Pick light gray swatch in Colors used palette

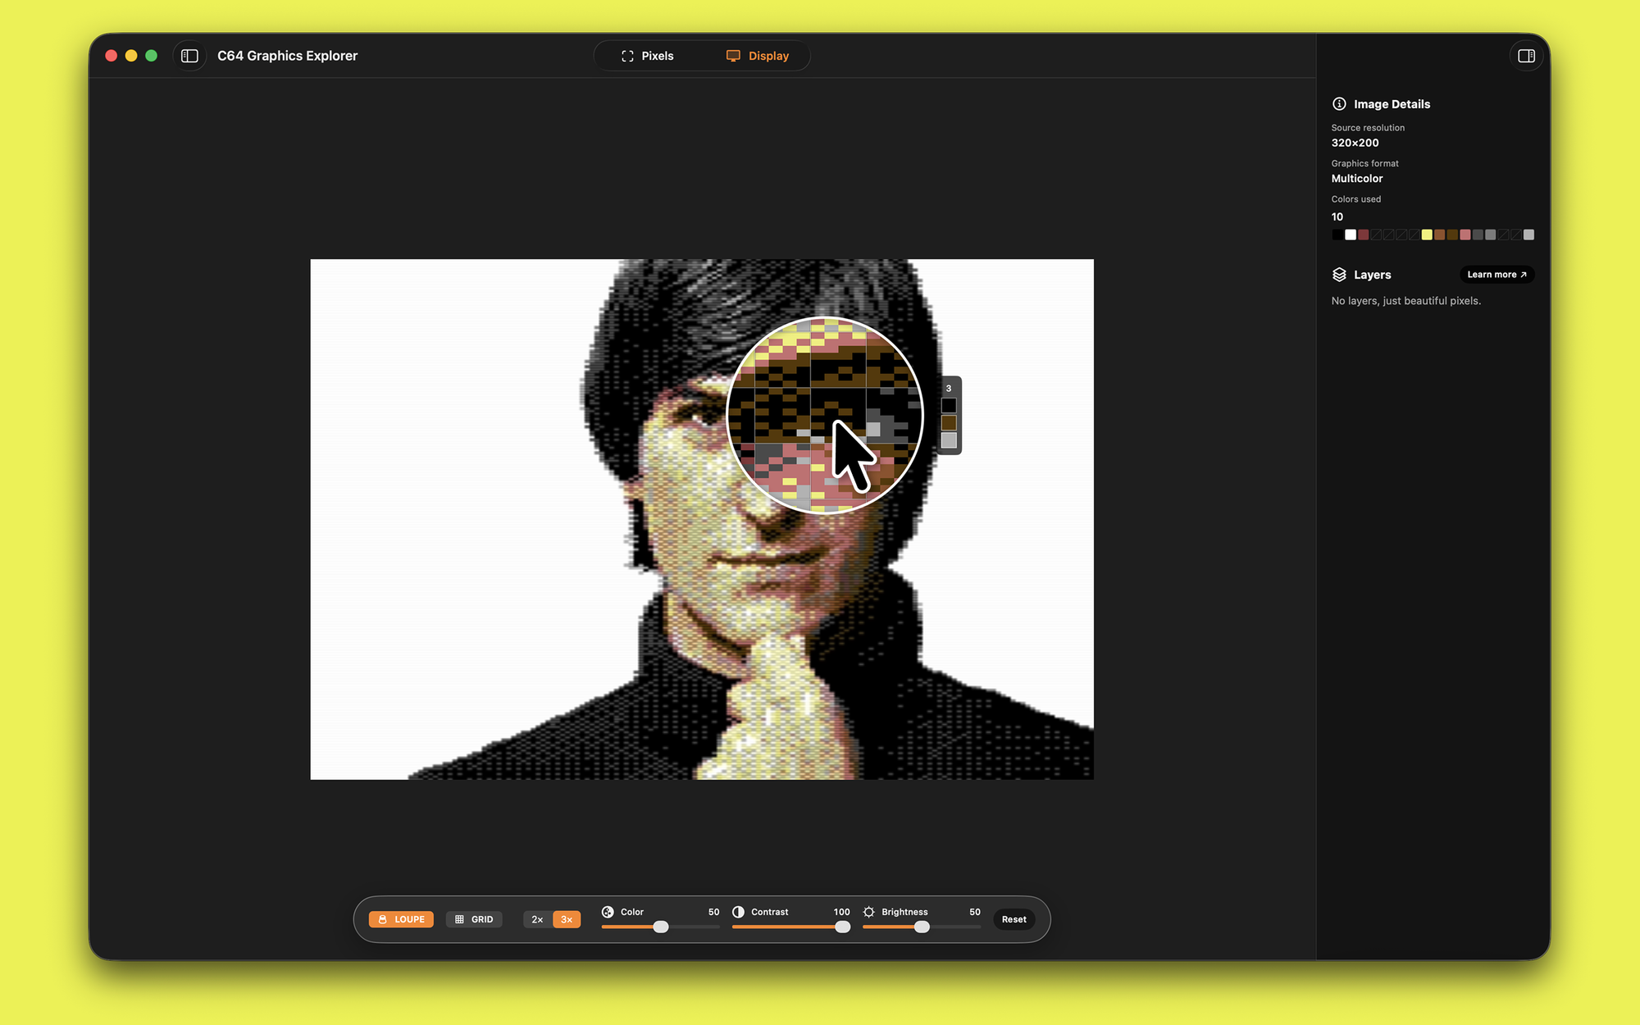pos(1528,235)
